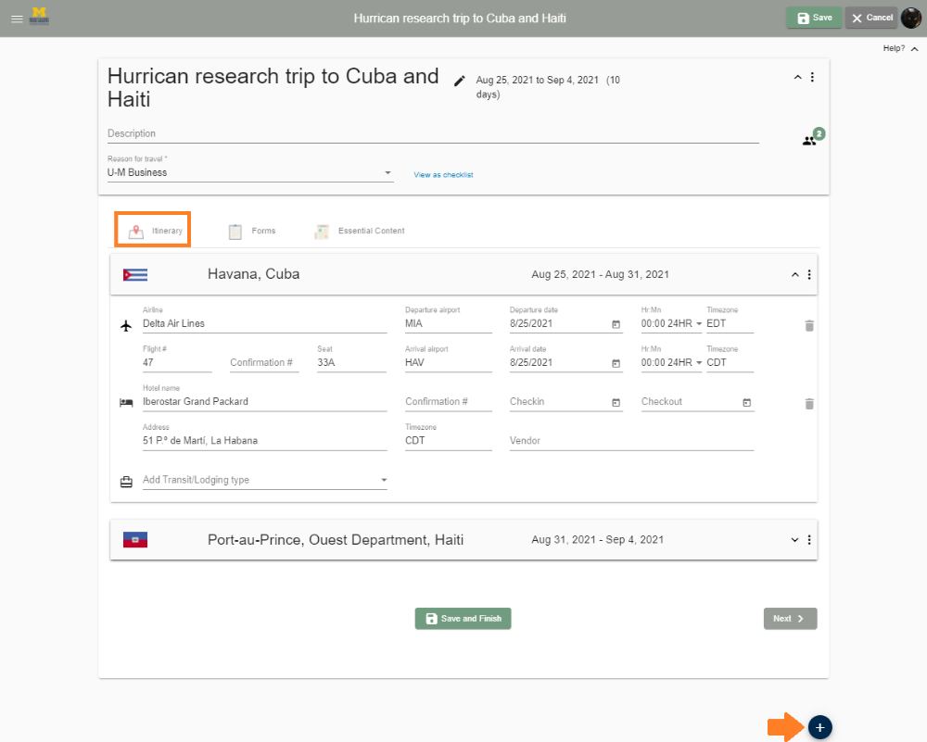Click the Save and Finish button
The width and height of the screenshot is (927, 742).
pos(463,619)
